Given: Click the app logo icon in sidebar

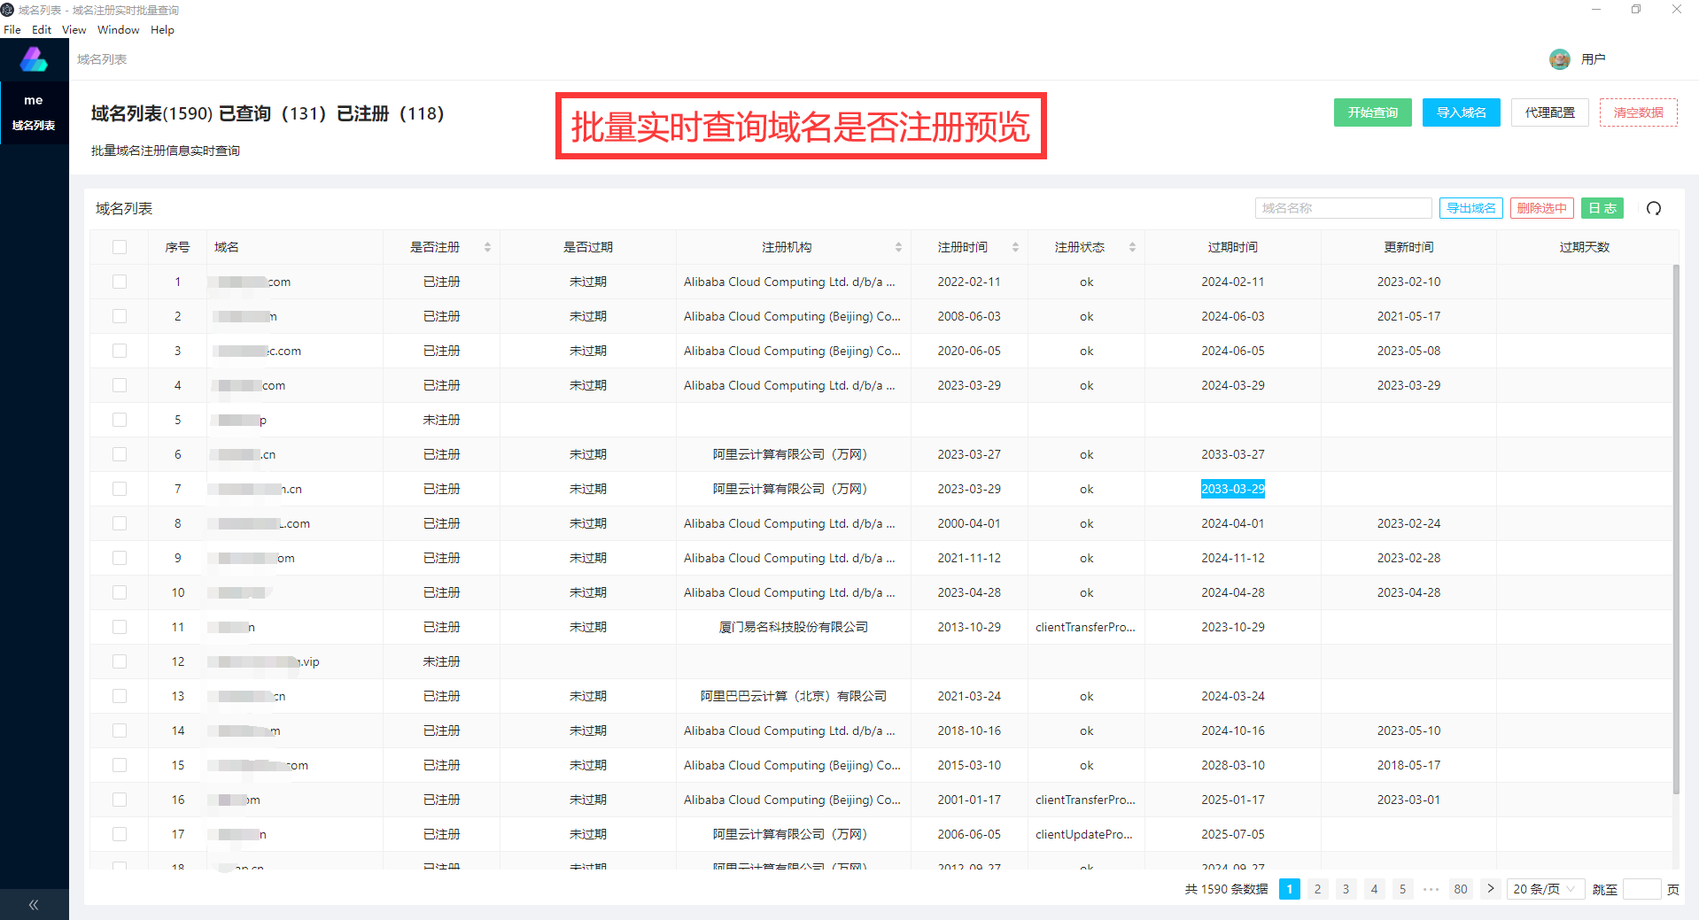Looking at the screenshot, I should pyautogui.click(x=34, y=59).
